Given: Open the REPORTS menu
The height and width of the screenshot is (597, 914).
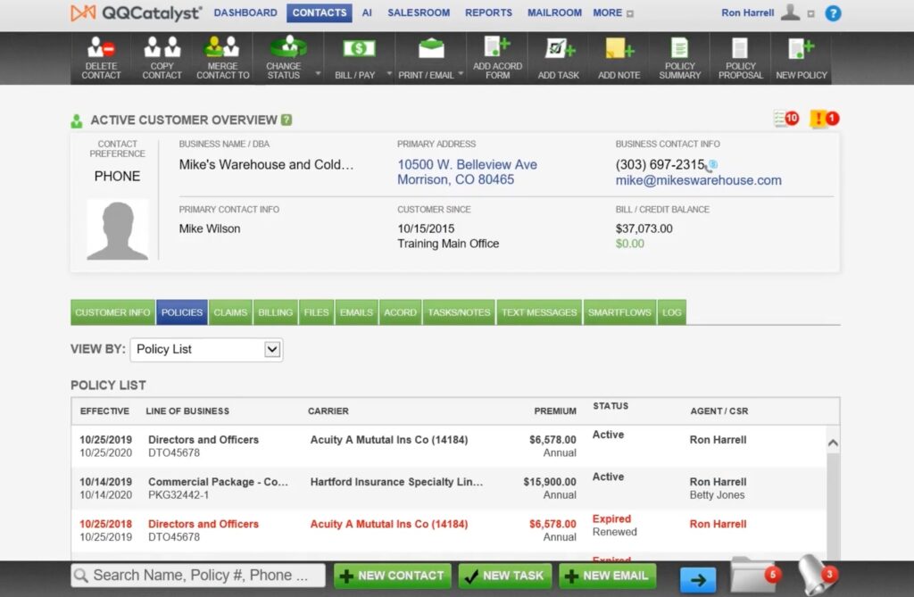Looking at the screenshot, I should 488,12.
